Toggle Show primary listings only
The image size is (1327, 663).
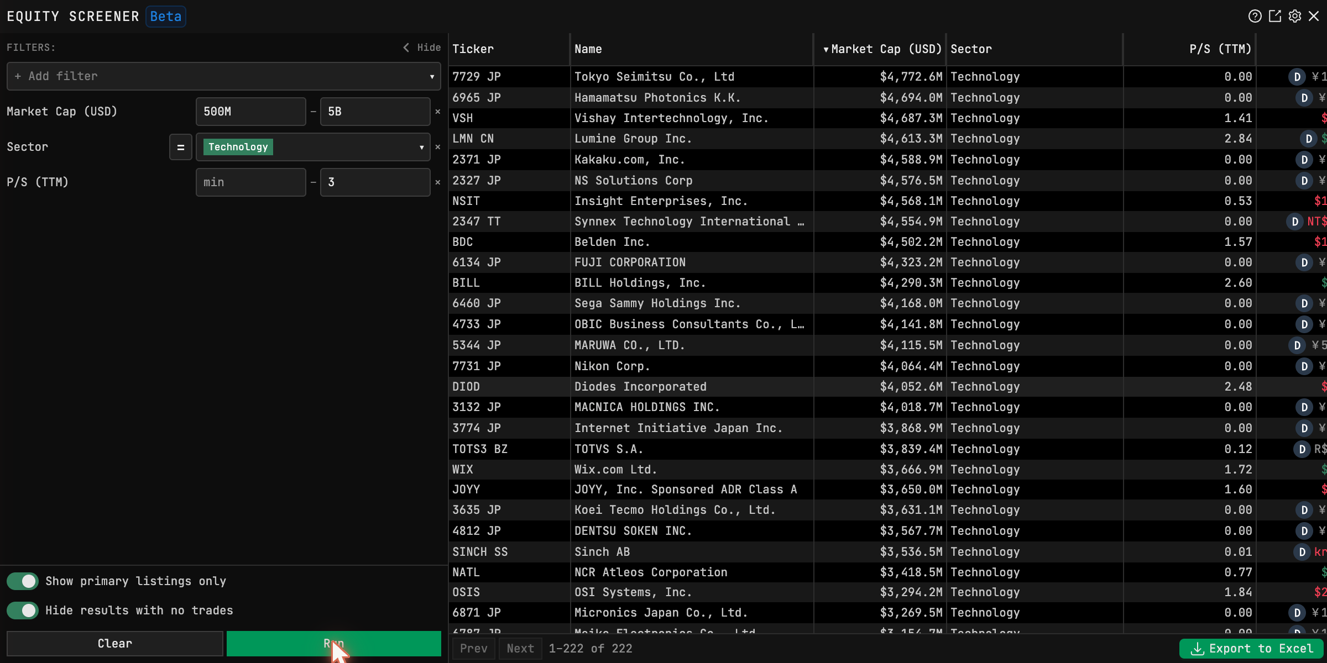click(x=23, y=581)
